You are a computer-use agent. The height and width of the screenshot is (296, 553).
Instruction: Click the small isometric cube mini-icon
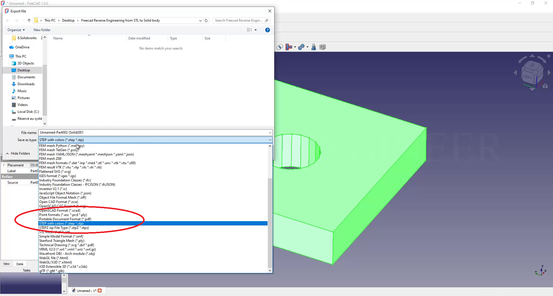pyautogui.click(x=545, y=86)
